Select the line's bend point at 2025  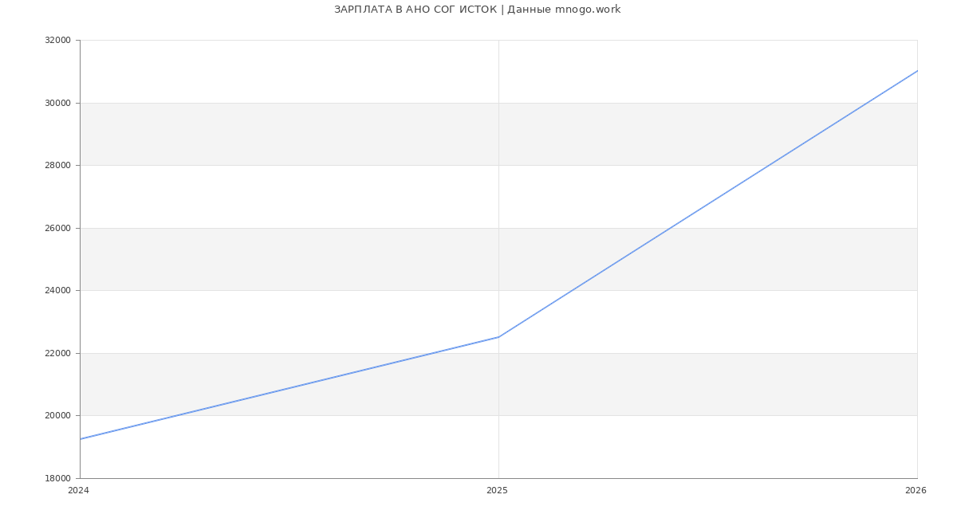click(x=498, y=337)
